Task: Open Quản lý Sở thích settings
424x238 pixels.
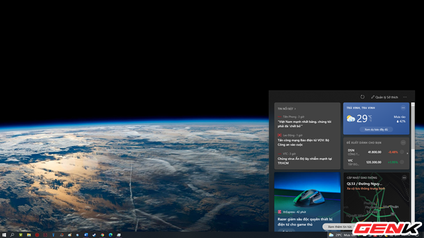Action: (384, 97)
